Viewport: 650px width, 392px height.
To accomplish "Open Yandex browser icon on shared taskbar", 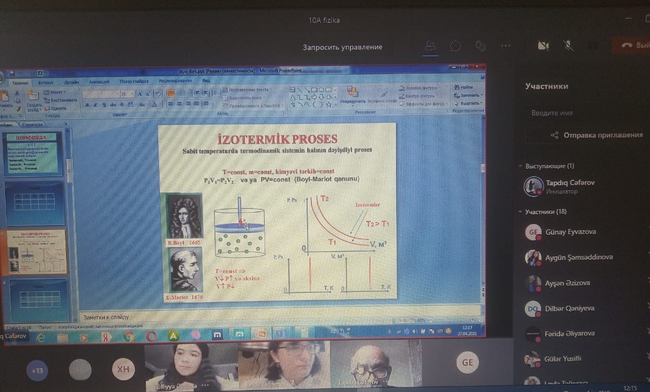I will click(106, 337).
